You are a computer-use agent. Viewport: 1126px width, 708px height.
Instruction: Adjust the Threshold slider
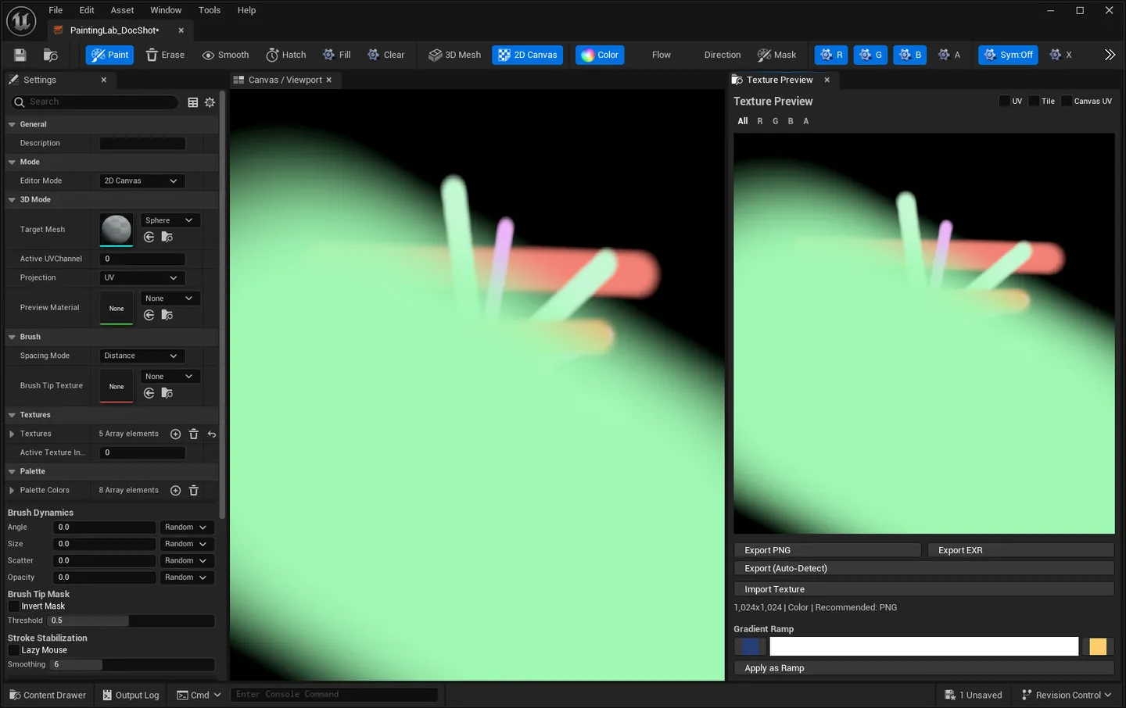click(x=131, y=620)
